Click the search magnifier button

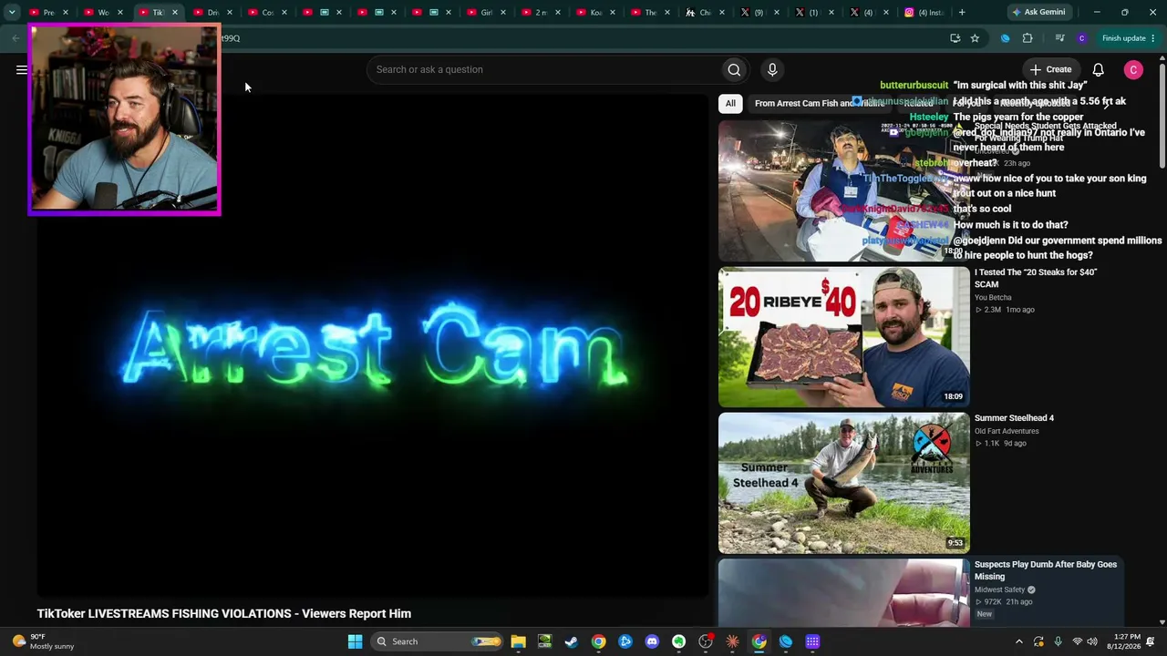734,69
